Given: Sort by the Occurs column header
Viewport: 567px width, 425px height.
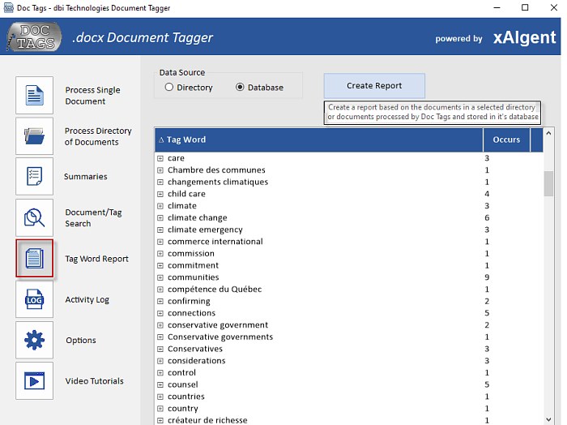Looking at the screenshot, I should pos(506,140).
